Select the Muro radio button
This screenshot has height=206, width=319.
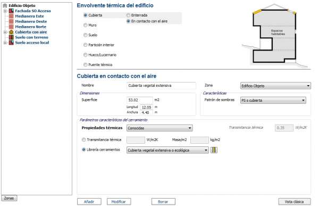pyautogui.click(x=86, y=25)
